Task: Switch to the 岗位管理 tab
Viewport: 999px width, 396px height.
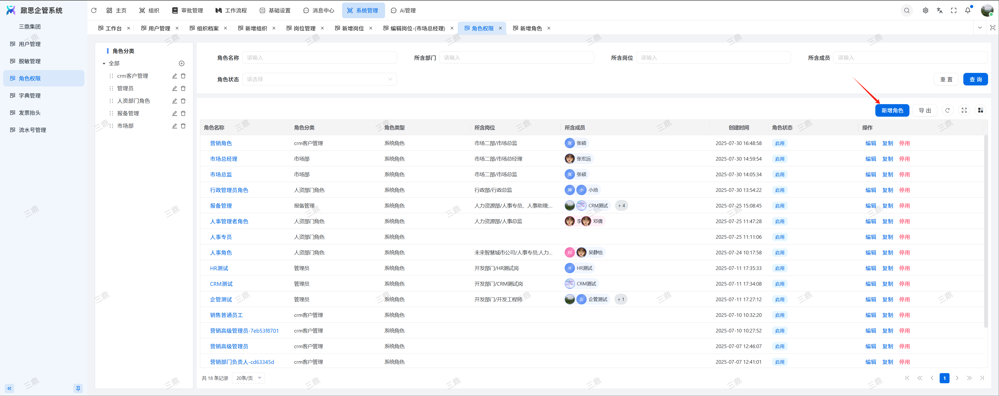Action: [304, 28]
